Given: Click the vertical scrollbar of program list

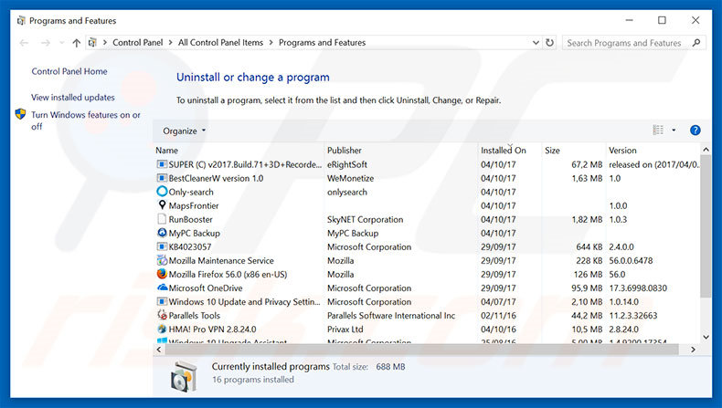Looking at the screenshot, I should (705, 228).
